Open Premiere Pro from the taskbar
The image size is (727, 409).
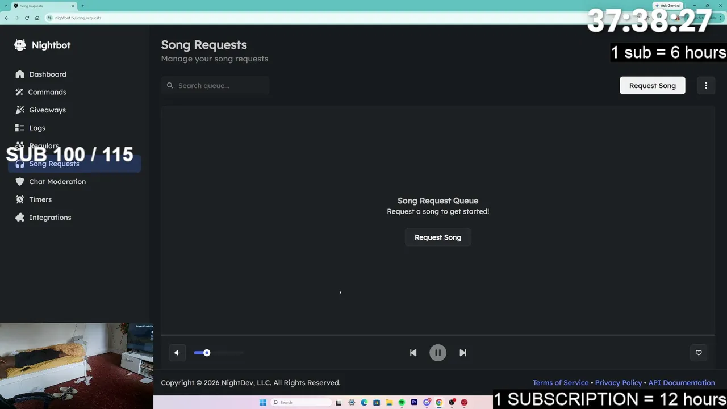pos(414,403)
